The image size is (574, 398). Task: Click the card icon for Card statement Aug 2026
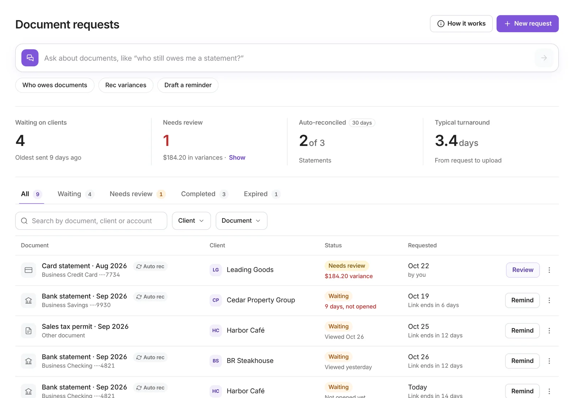click(x=29, y=270)
